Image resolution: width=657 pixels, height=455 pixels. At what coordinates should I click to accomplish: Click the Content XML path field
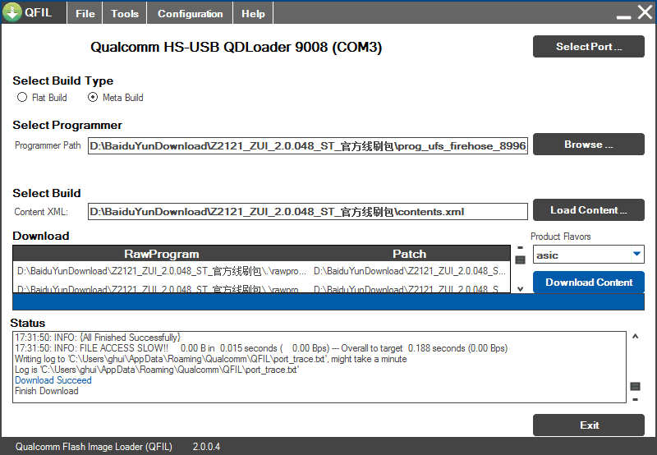point(307,212)
